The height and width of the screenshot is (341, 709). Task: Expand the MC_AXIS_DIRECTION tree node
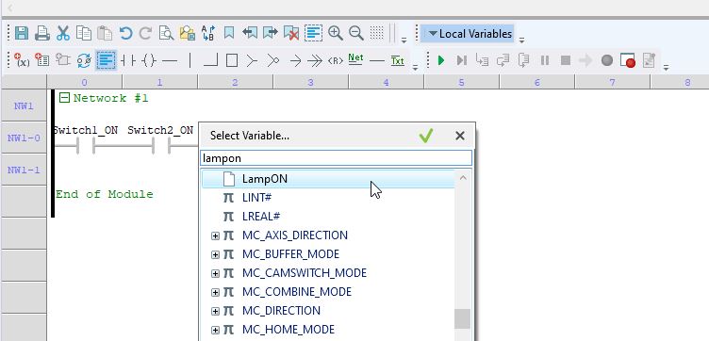(x=215, y=235)
